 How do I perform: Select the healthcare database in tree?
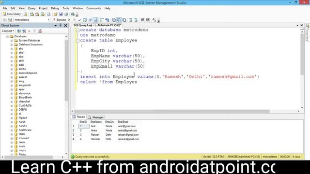[x=25, y=130]
